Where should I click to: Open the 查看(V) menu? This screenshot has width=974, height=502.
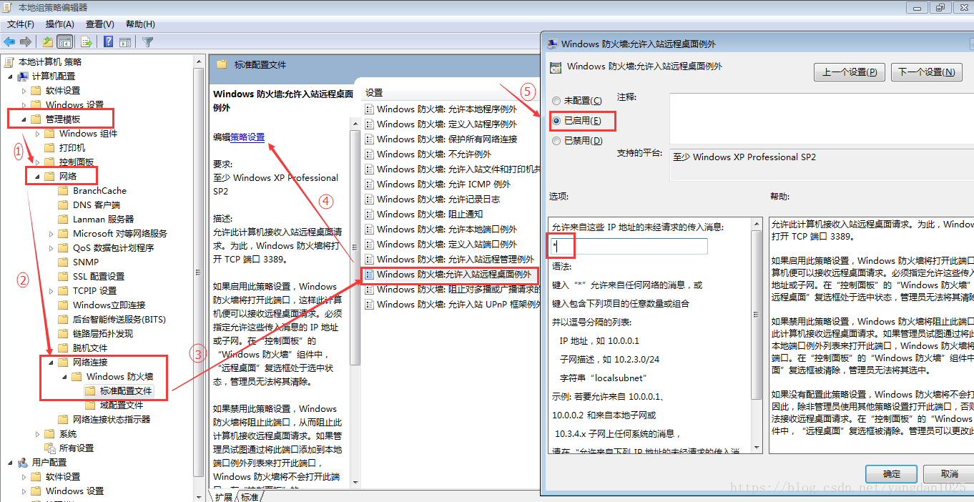[100, 24]
